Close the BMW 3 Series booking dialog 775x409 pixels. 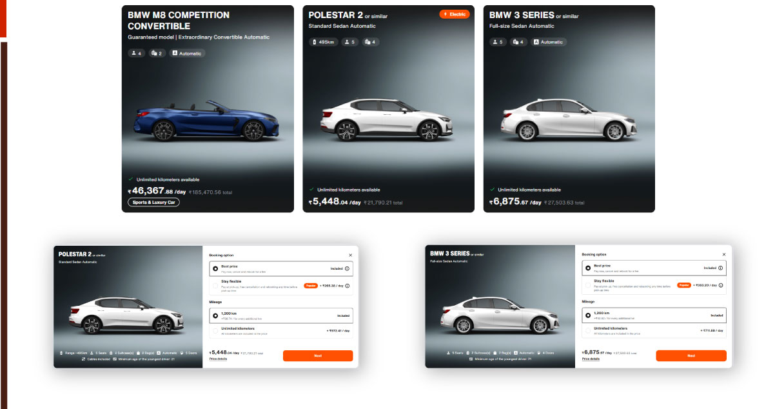click(722, 254)
